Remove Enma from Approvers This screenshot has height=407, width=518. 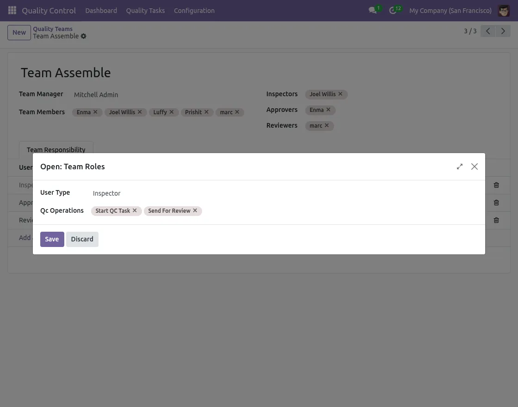click(x=328, y=109)
